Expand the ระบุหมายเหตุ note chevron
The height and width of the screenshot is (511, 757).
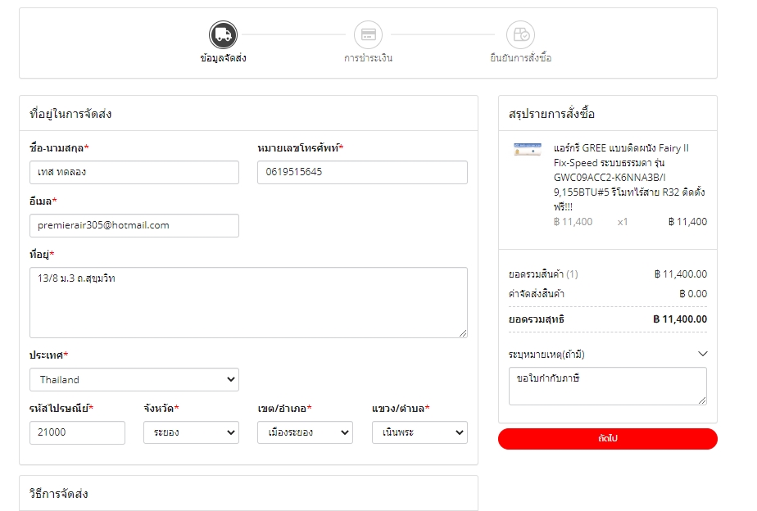click(x=702, y=354)
